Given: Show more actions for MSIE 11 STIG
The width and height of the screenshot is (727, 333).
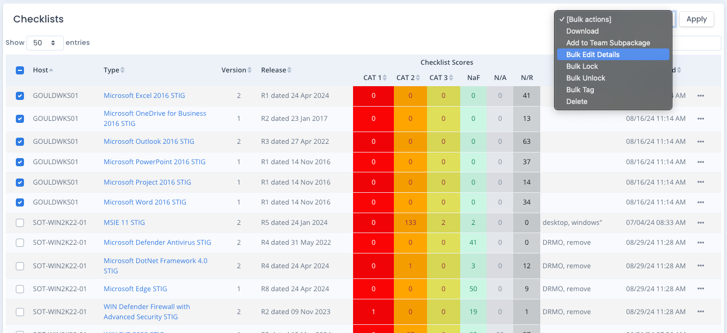Looking at the screenshot, I should [700, 223].
